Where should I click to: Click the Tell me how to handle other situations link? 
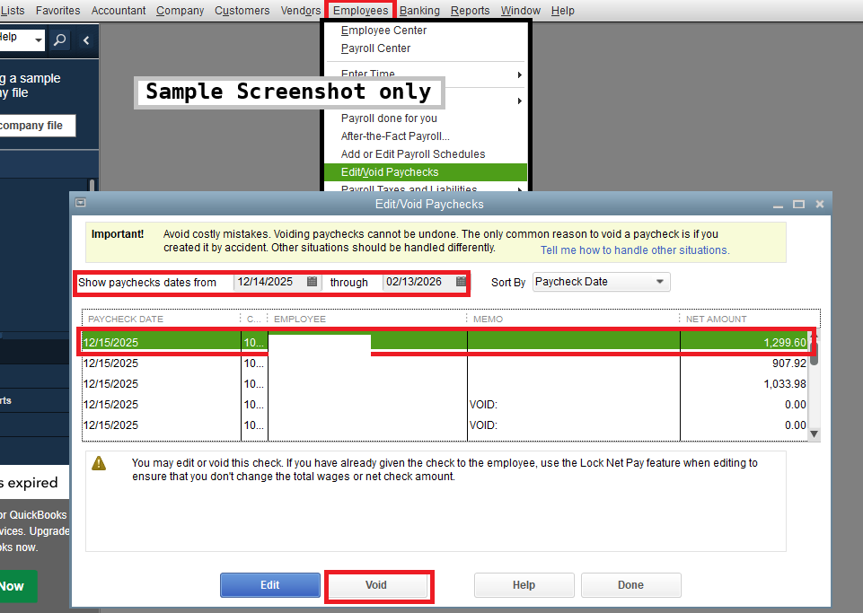pyautogui.click(x=635, y=250)
